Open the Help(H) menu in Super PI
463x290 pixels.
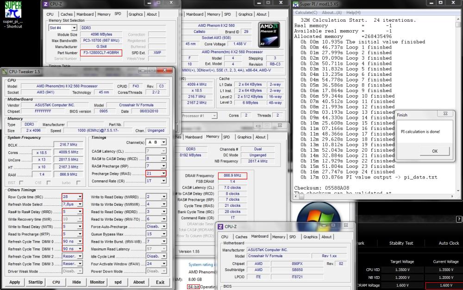(x=353, y=12)
